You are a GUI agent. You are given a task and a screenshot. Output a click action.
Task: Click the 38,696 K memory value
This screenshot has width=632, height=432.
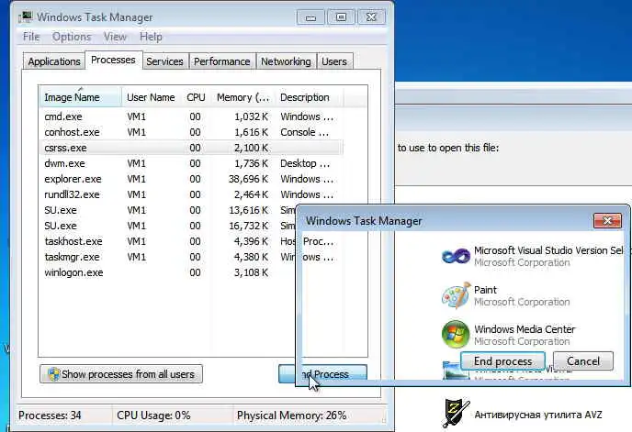tap(248, 179)
